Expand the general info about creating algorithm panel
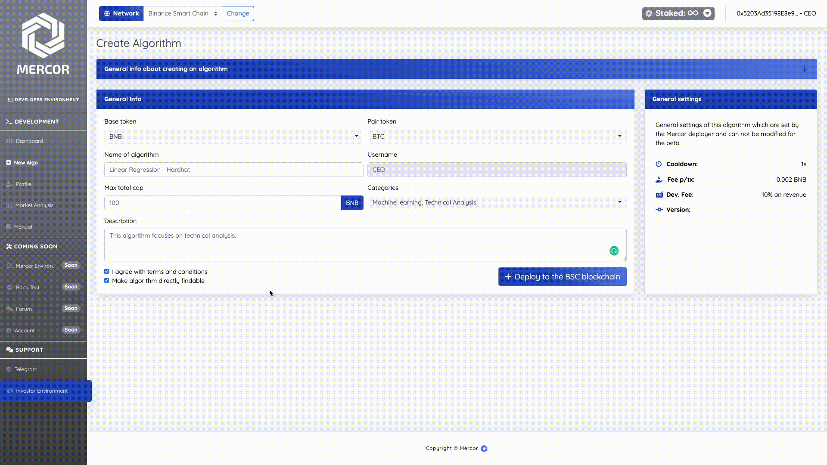The image size is (827, 465). [x=804, y=69]
